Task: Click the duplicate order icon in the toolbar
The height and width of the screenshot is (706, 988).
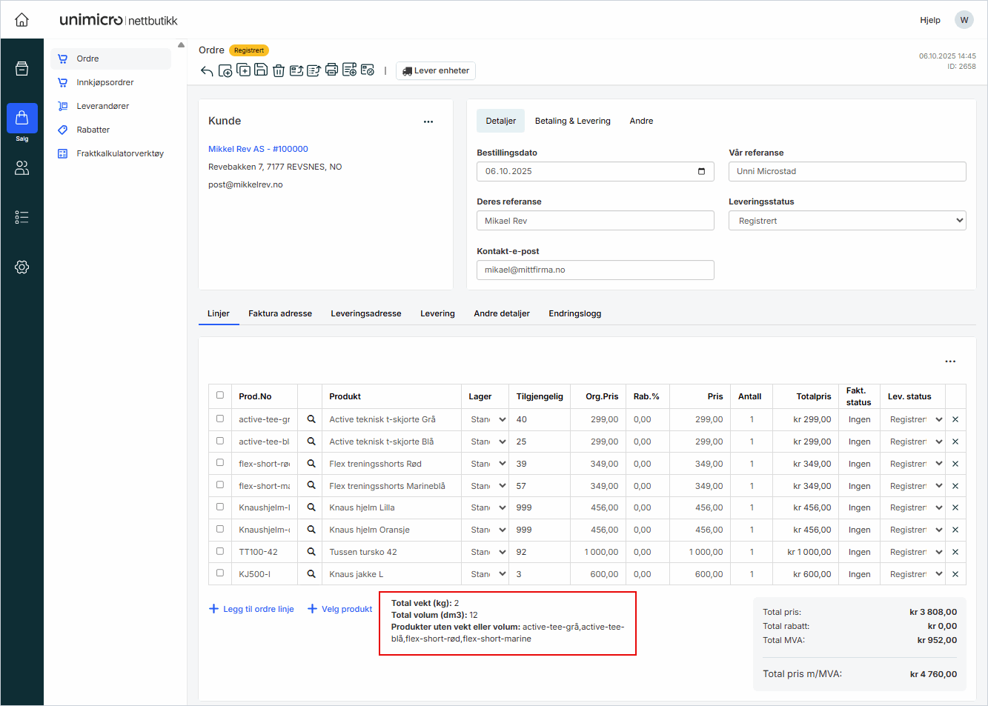Action: 243,70
